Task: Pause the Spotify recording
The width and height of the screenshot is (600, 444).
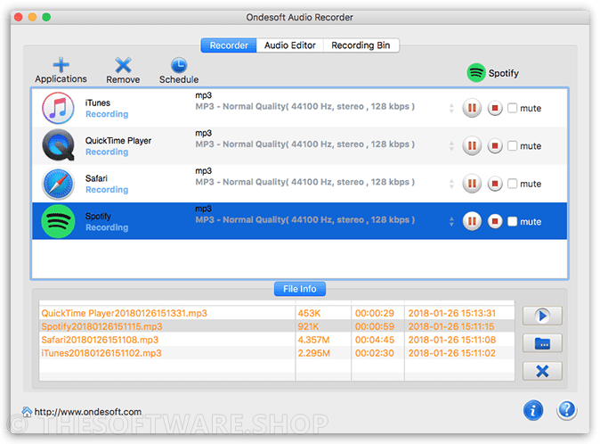Action: [x=472, y=221]
